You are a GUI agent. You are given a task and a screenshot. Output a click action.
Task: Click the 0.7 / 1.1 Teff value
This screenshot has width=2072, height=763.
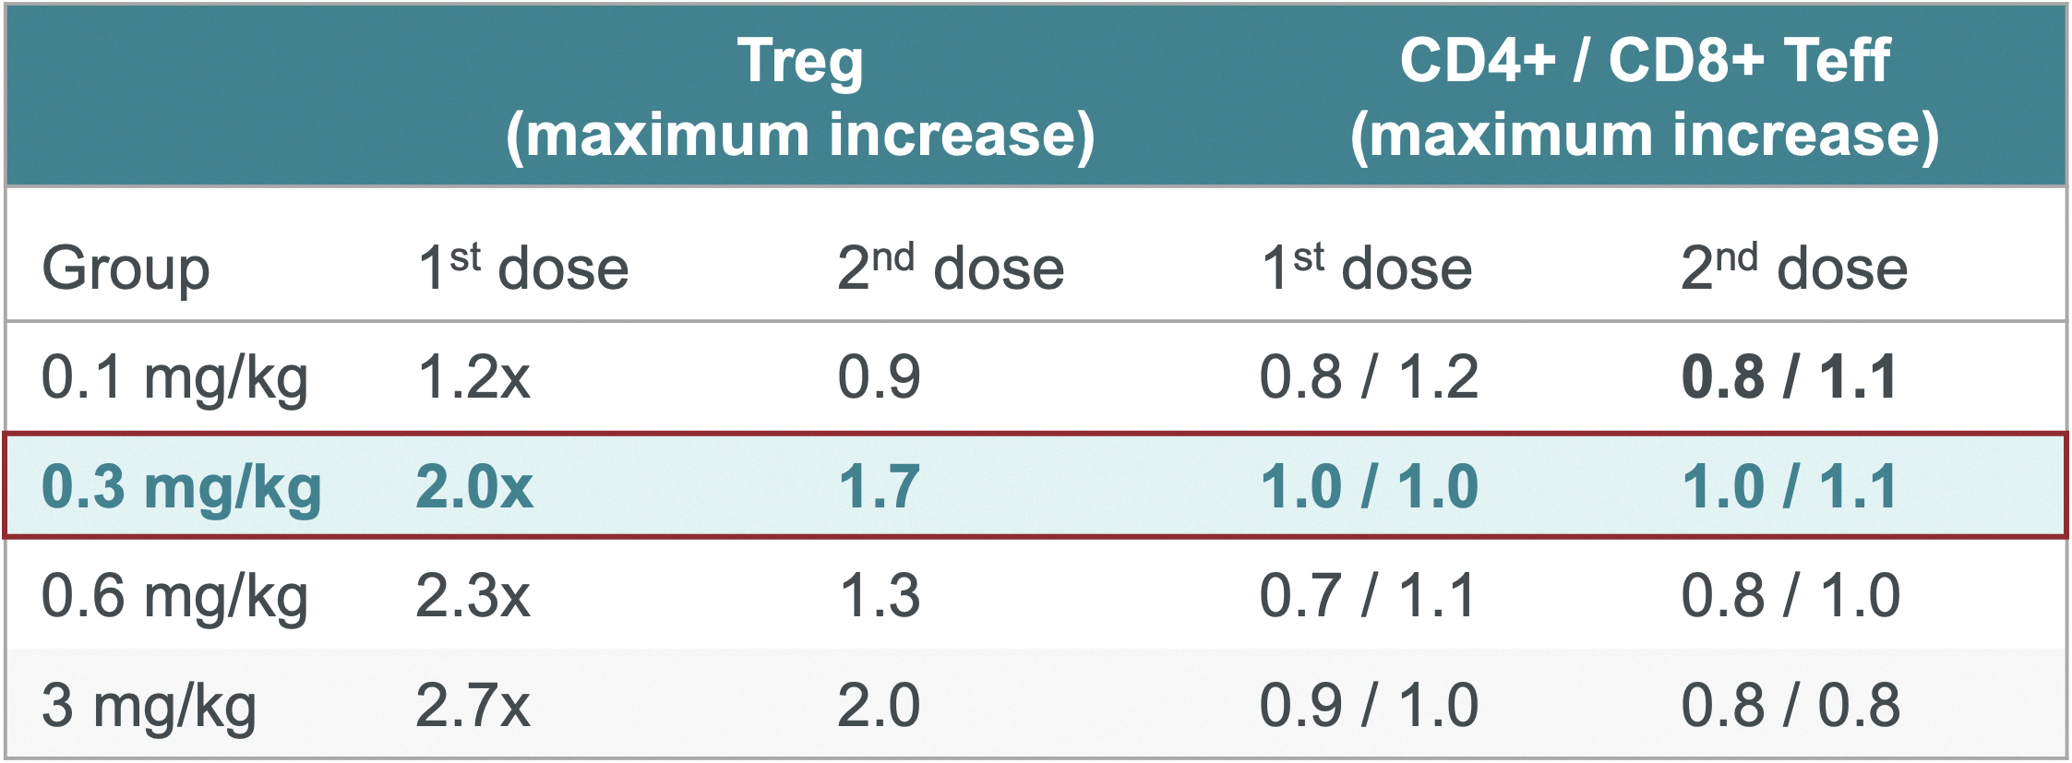pyautogui.click(x=1367, y=595)
